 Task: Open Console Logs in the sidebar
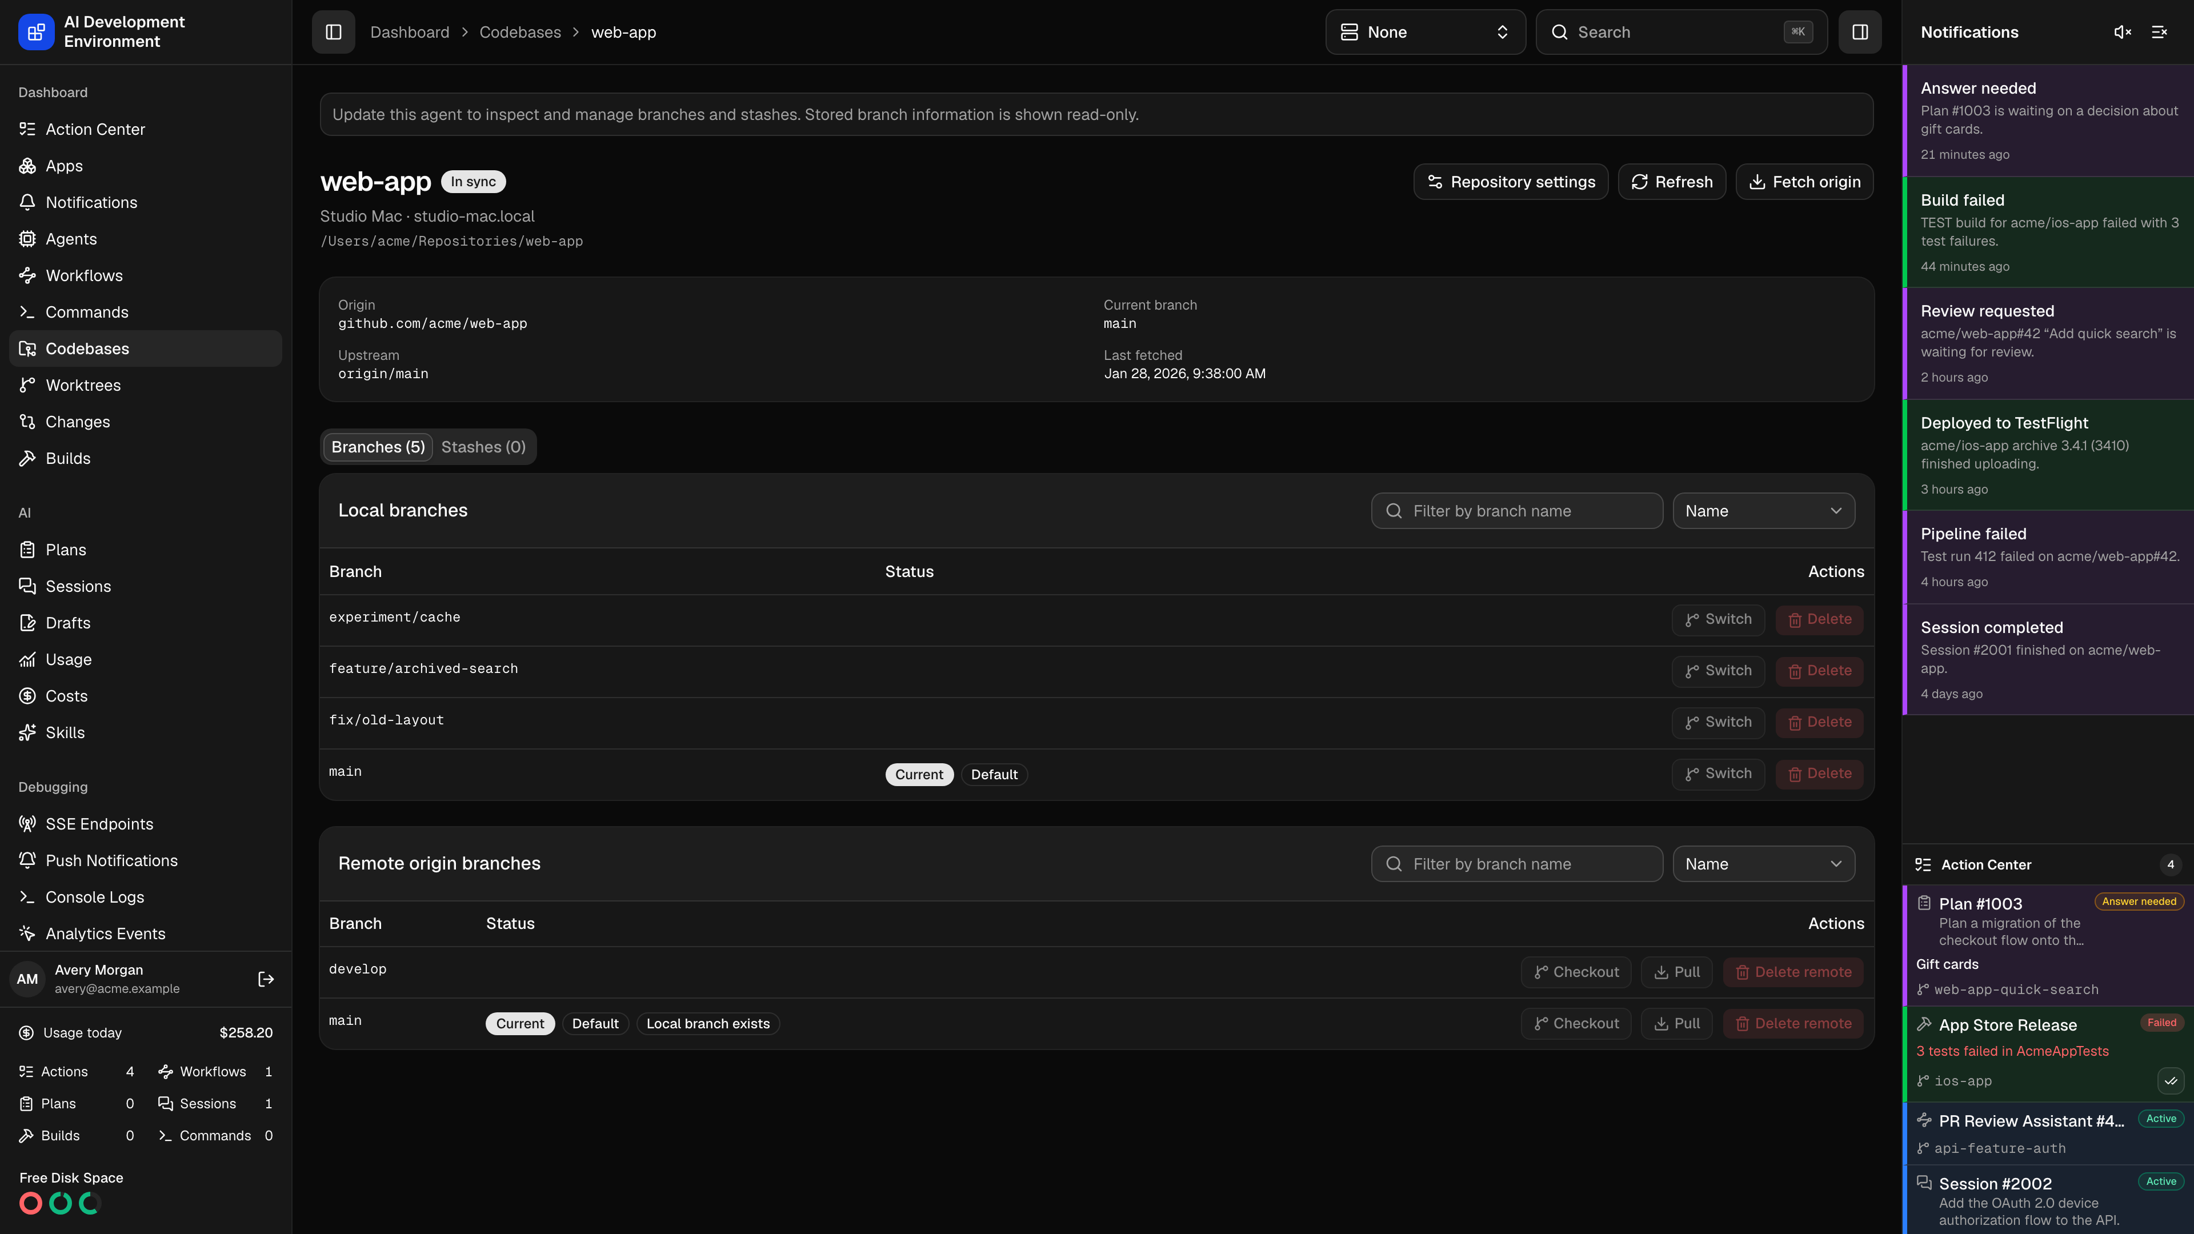[x=146, y=898]
